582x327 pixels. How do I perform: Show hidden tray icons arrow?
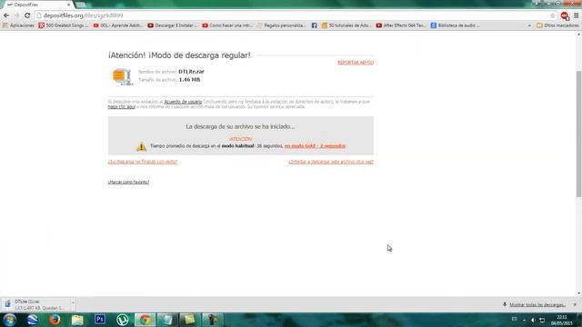tap(524, 320)
